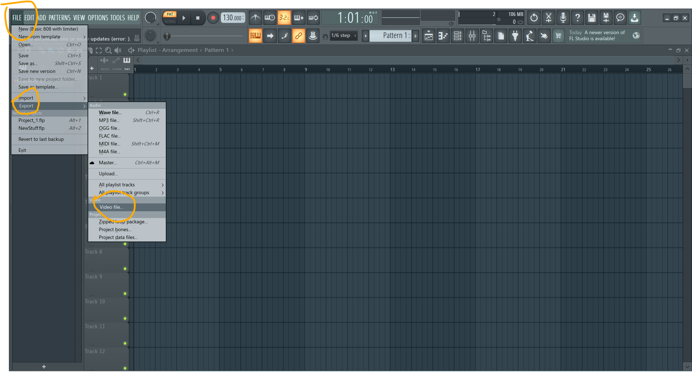Open the pattern selector arrow menu
The width and height of the screenshot is (692, 372).
tap(365, 36)
